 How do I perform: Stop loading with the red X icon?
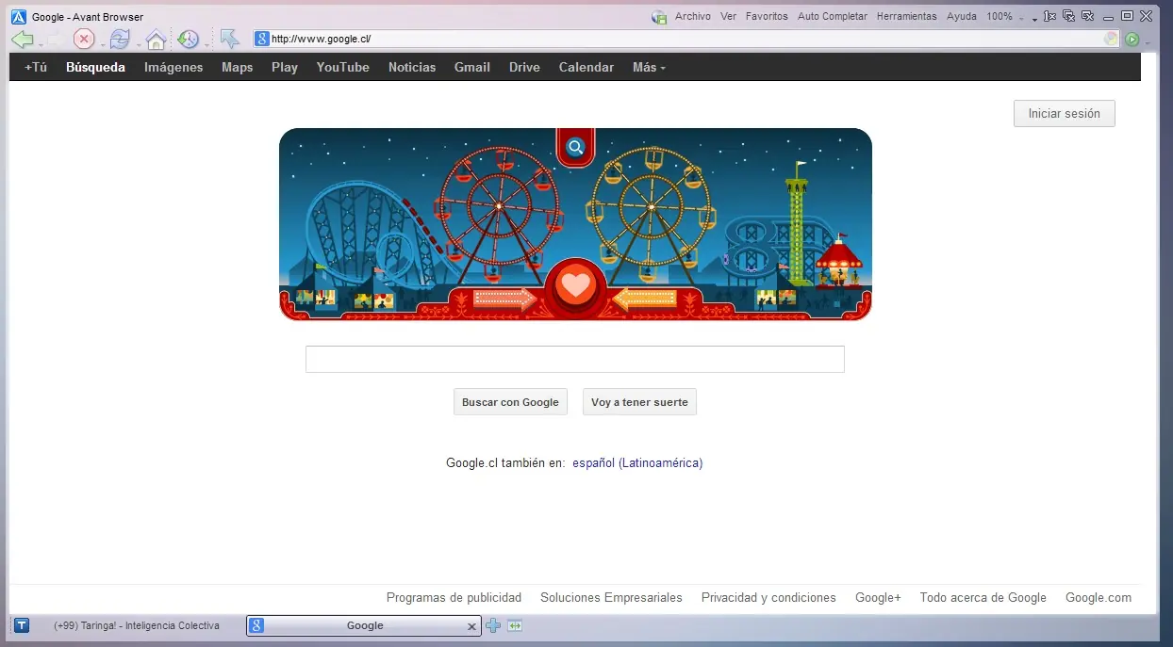(84, 40)
